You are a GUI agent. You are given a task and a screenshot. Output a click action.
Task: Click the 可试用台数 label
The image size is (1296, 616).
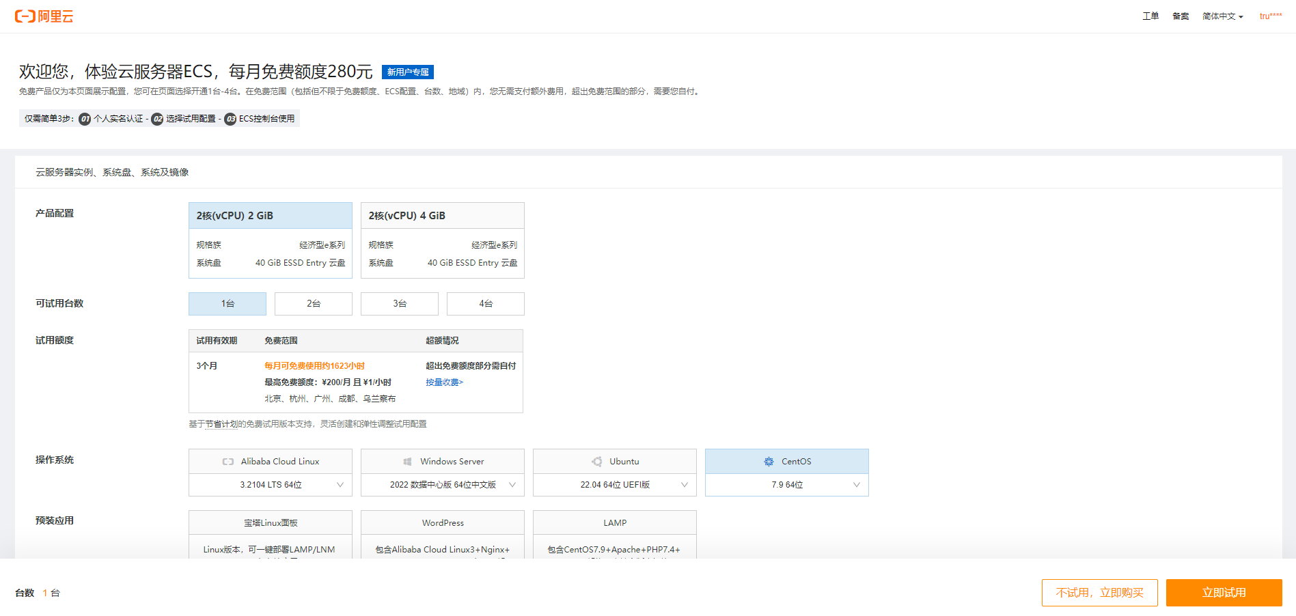tap(59, 304)
